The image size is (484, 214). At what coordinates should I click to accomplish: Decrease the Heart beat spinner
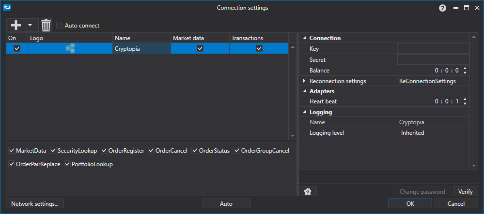465,103
